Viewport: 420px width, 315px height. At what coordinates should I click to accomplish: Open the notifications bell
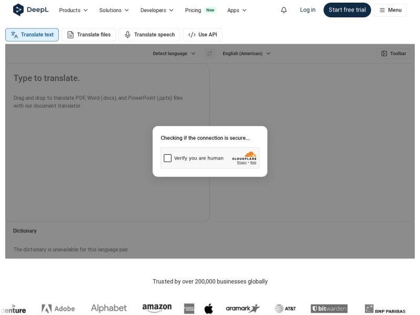tap(283, 10)
